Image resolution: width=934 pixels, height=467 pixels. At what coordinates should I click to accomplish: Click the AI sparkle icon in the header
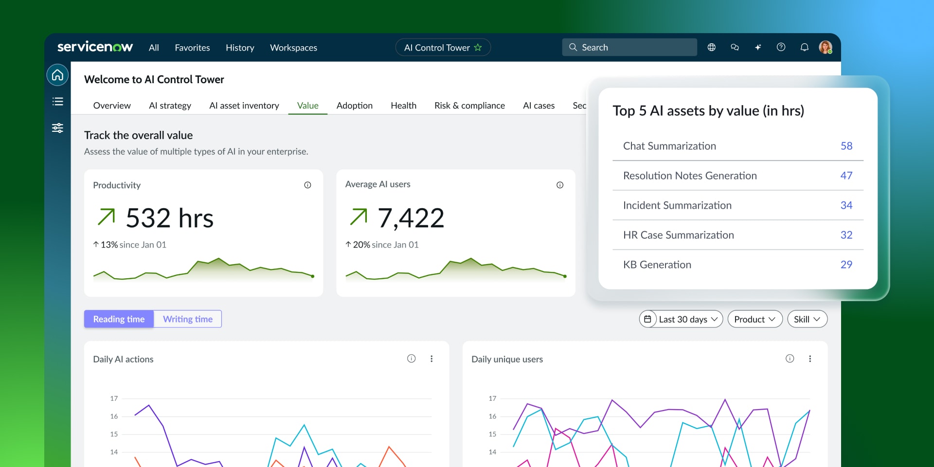coord(758,47)
